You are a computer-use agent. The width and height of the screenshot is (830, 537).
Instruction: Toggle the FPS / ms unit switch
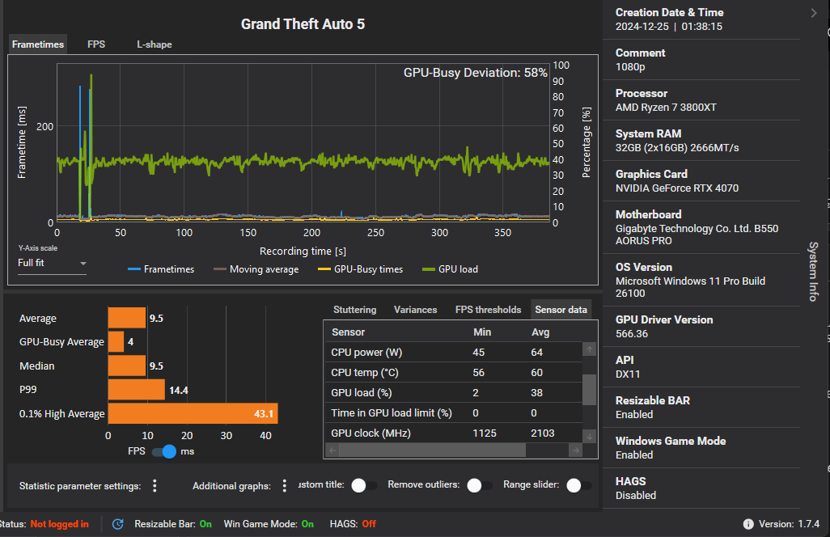164,451
